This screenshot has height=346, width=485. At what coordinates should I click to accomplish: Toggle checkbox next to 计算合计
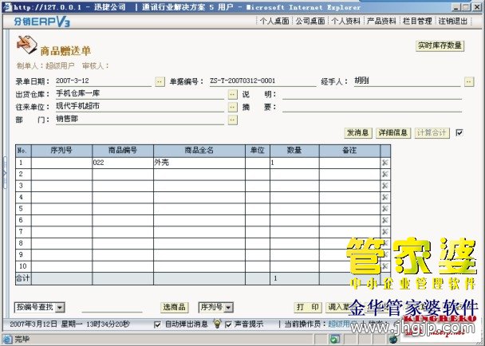pyautogui.click(x=459, y=133)
